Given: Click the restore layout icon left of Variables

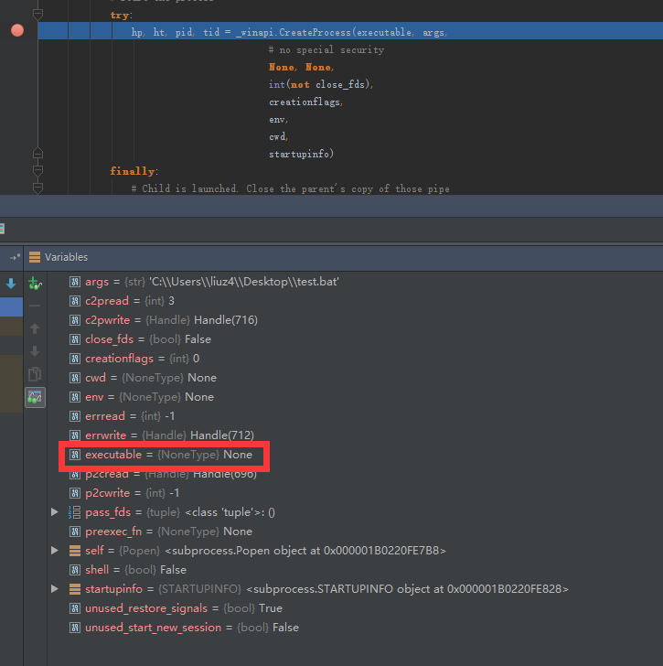Looking at the screenshot, I should 15,257.
